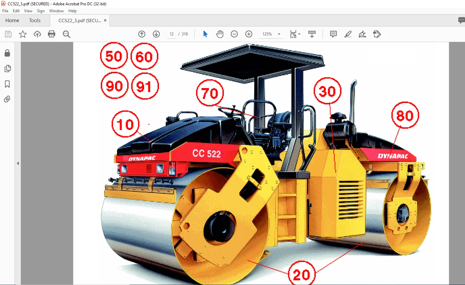Screen dimensions: 465x285
Task: Show security settings lock icon
Action: (7, 53)
